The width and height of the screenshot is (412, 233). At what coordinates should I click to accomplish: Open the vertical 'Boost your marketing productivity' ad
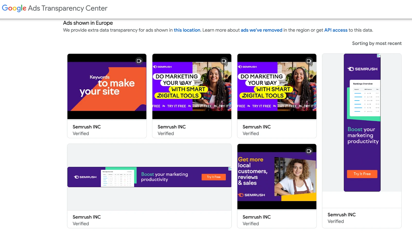tap(362, 122)
